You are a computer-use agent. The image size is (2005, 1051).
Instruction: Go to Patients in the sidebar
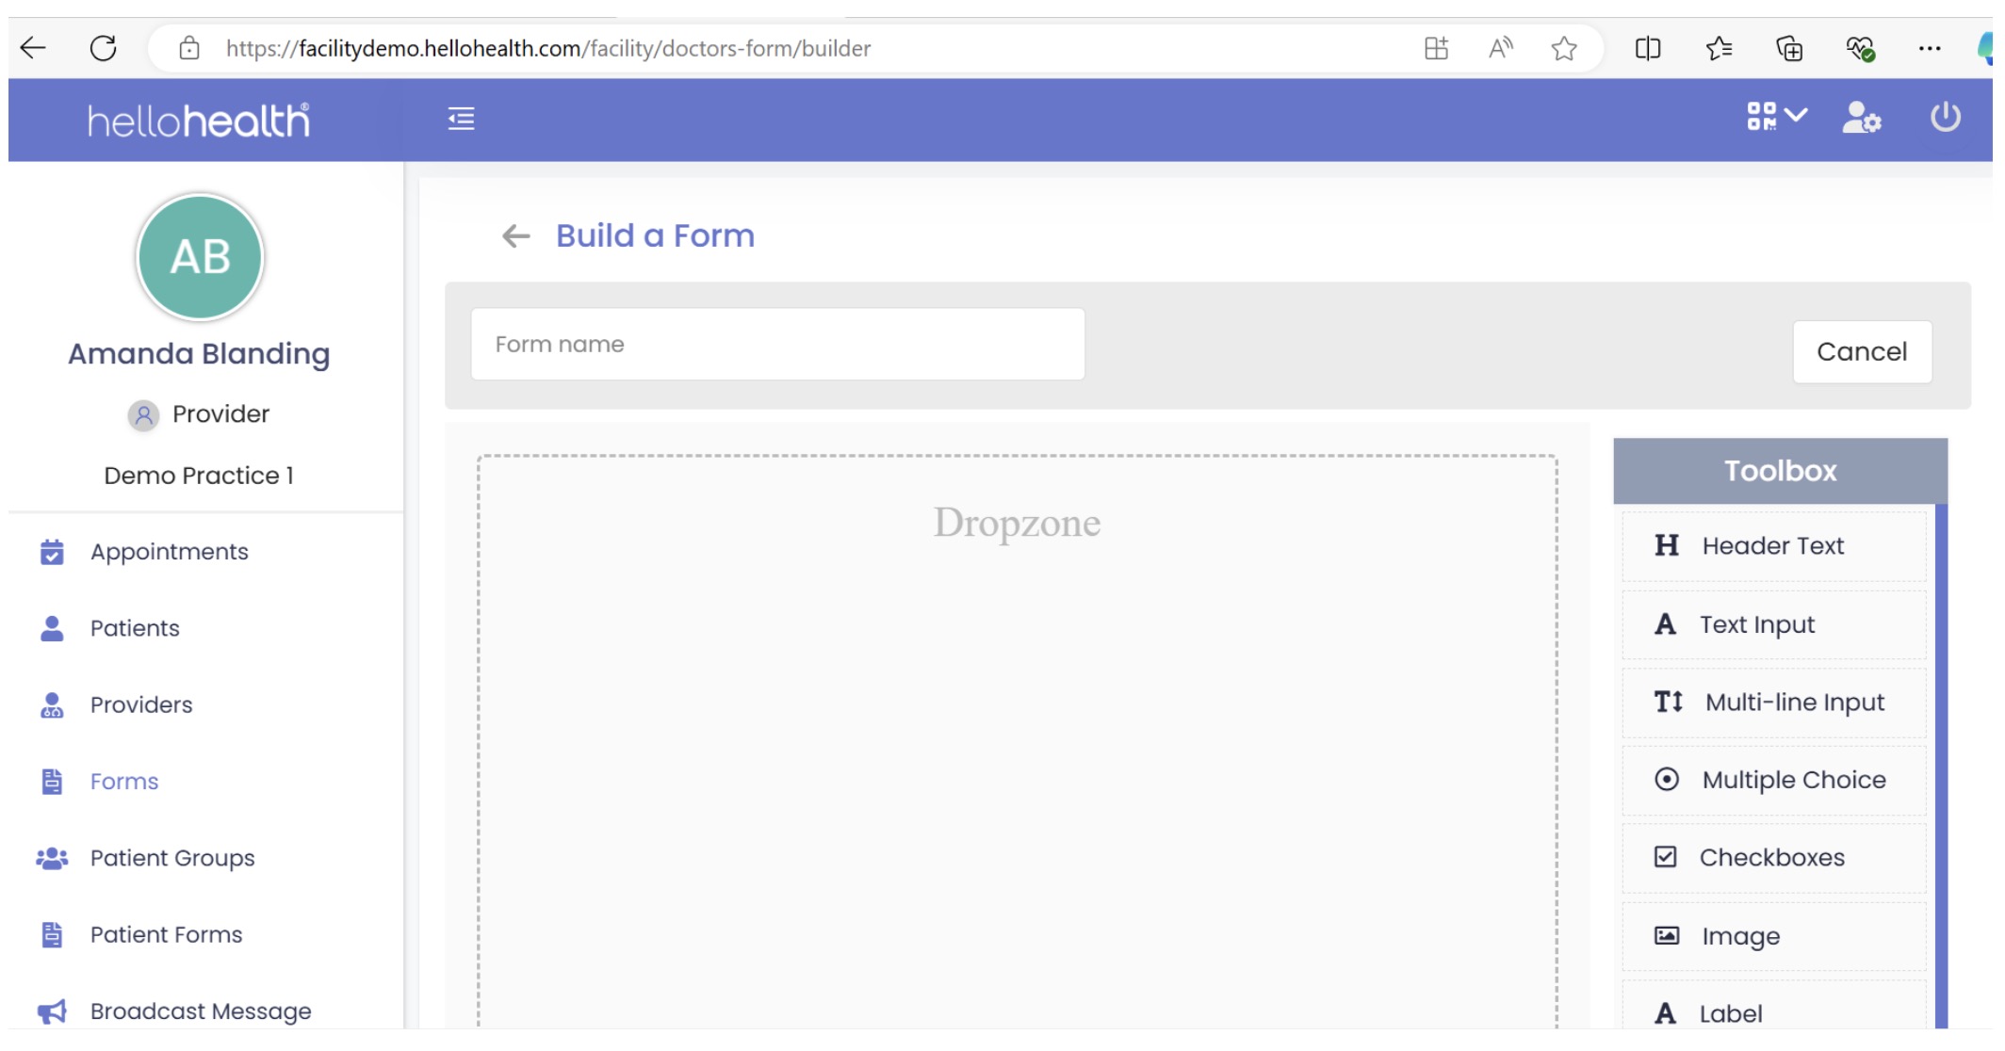point(135,628)
